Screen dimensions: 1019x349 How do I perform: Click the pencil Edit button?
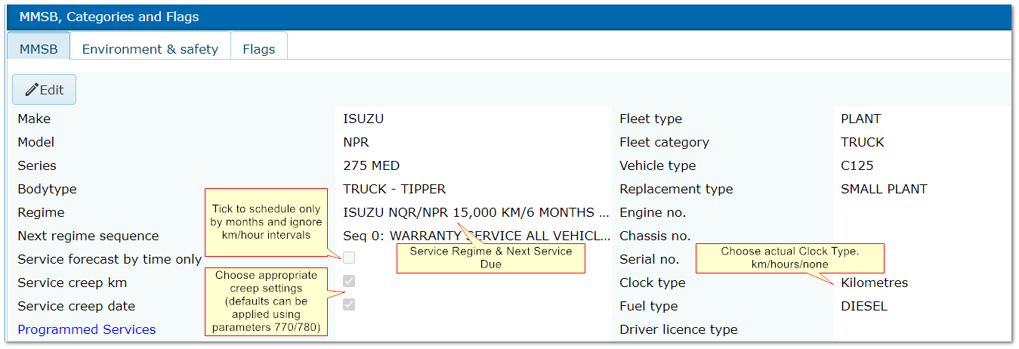[x=44, y=90]
